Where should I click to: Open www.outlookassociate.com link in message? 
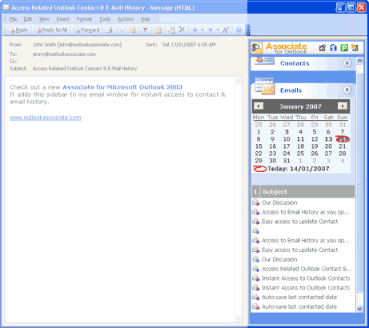46,118
